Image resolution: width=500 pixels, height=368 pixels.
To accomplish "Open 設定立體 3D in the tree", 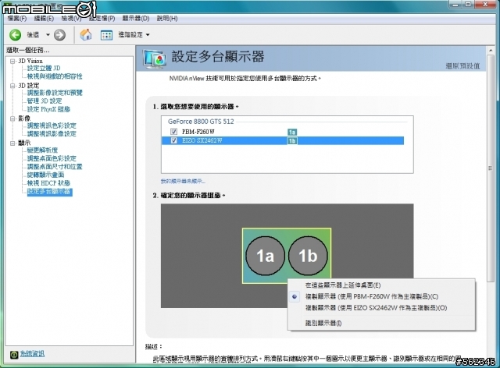I will [x=44, y=68].
